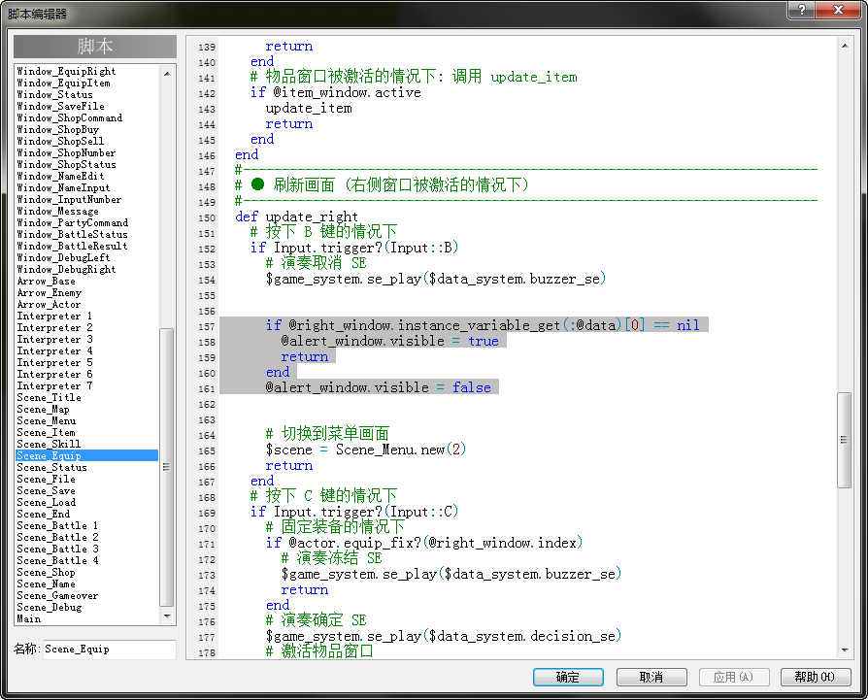Select the Main script
Image resolution: width=868 pixels, height=700 pixels.
(29, 618)
